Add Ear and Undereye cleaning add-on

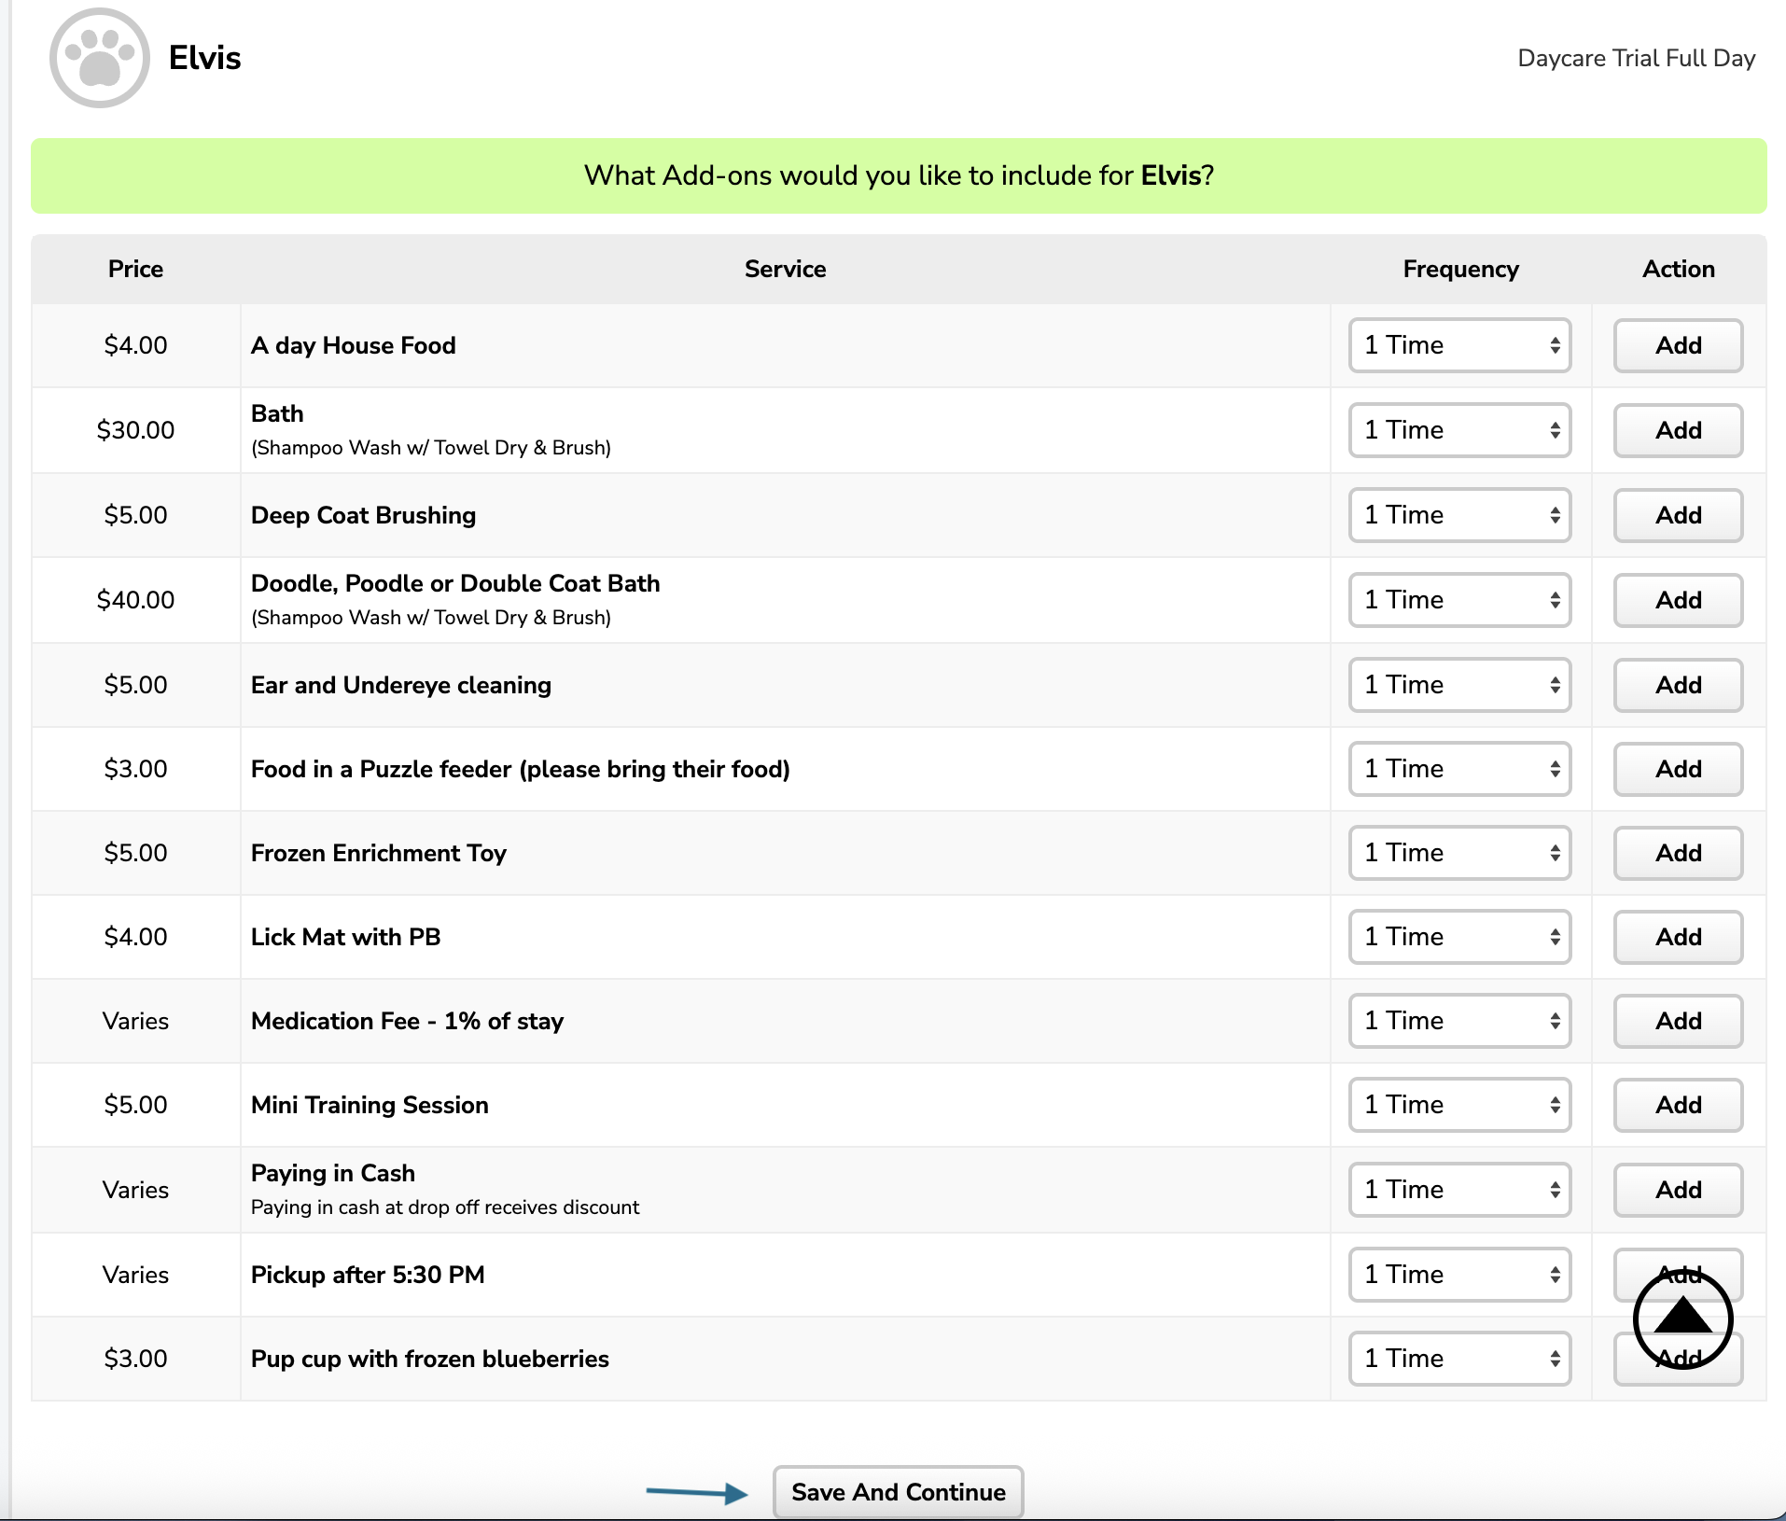1678,685
